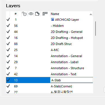Select the 2D Drafting - General layer
The width and height of the screenshot is (105, 105).
67,32
